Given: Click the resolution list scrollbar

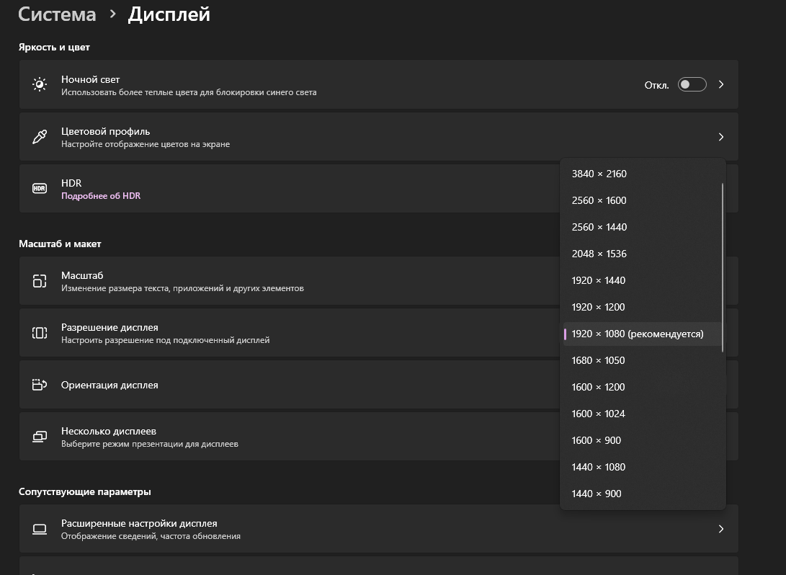Looking at the screenshot, I should click(x=722, y=267).
